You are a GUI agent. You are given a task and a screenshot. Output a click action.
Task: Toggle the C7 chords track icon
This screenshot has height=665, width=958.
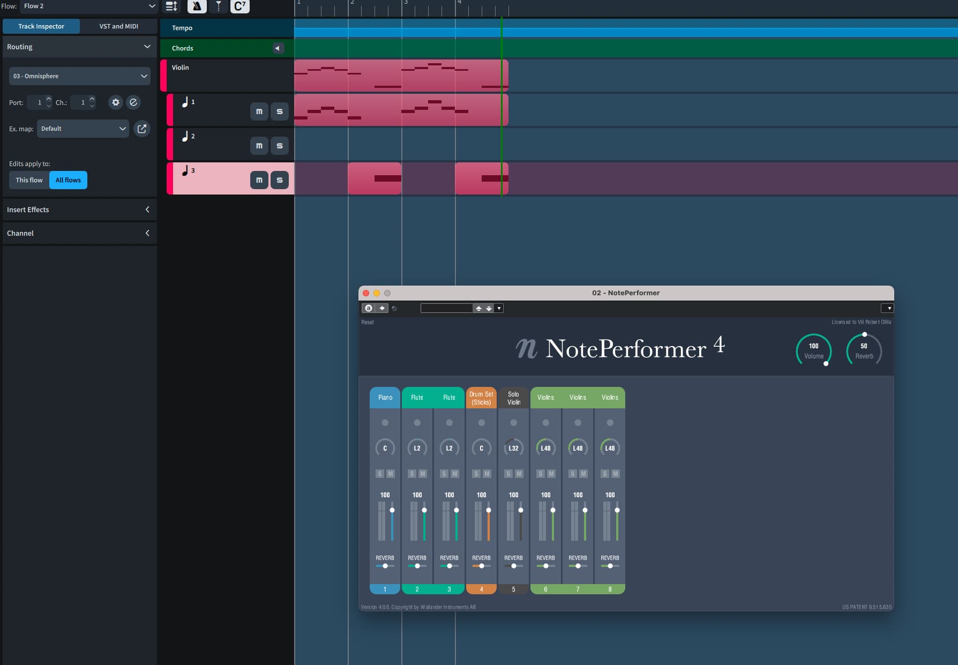point(239,6)
